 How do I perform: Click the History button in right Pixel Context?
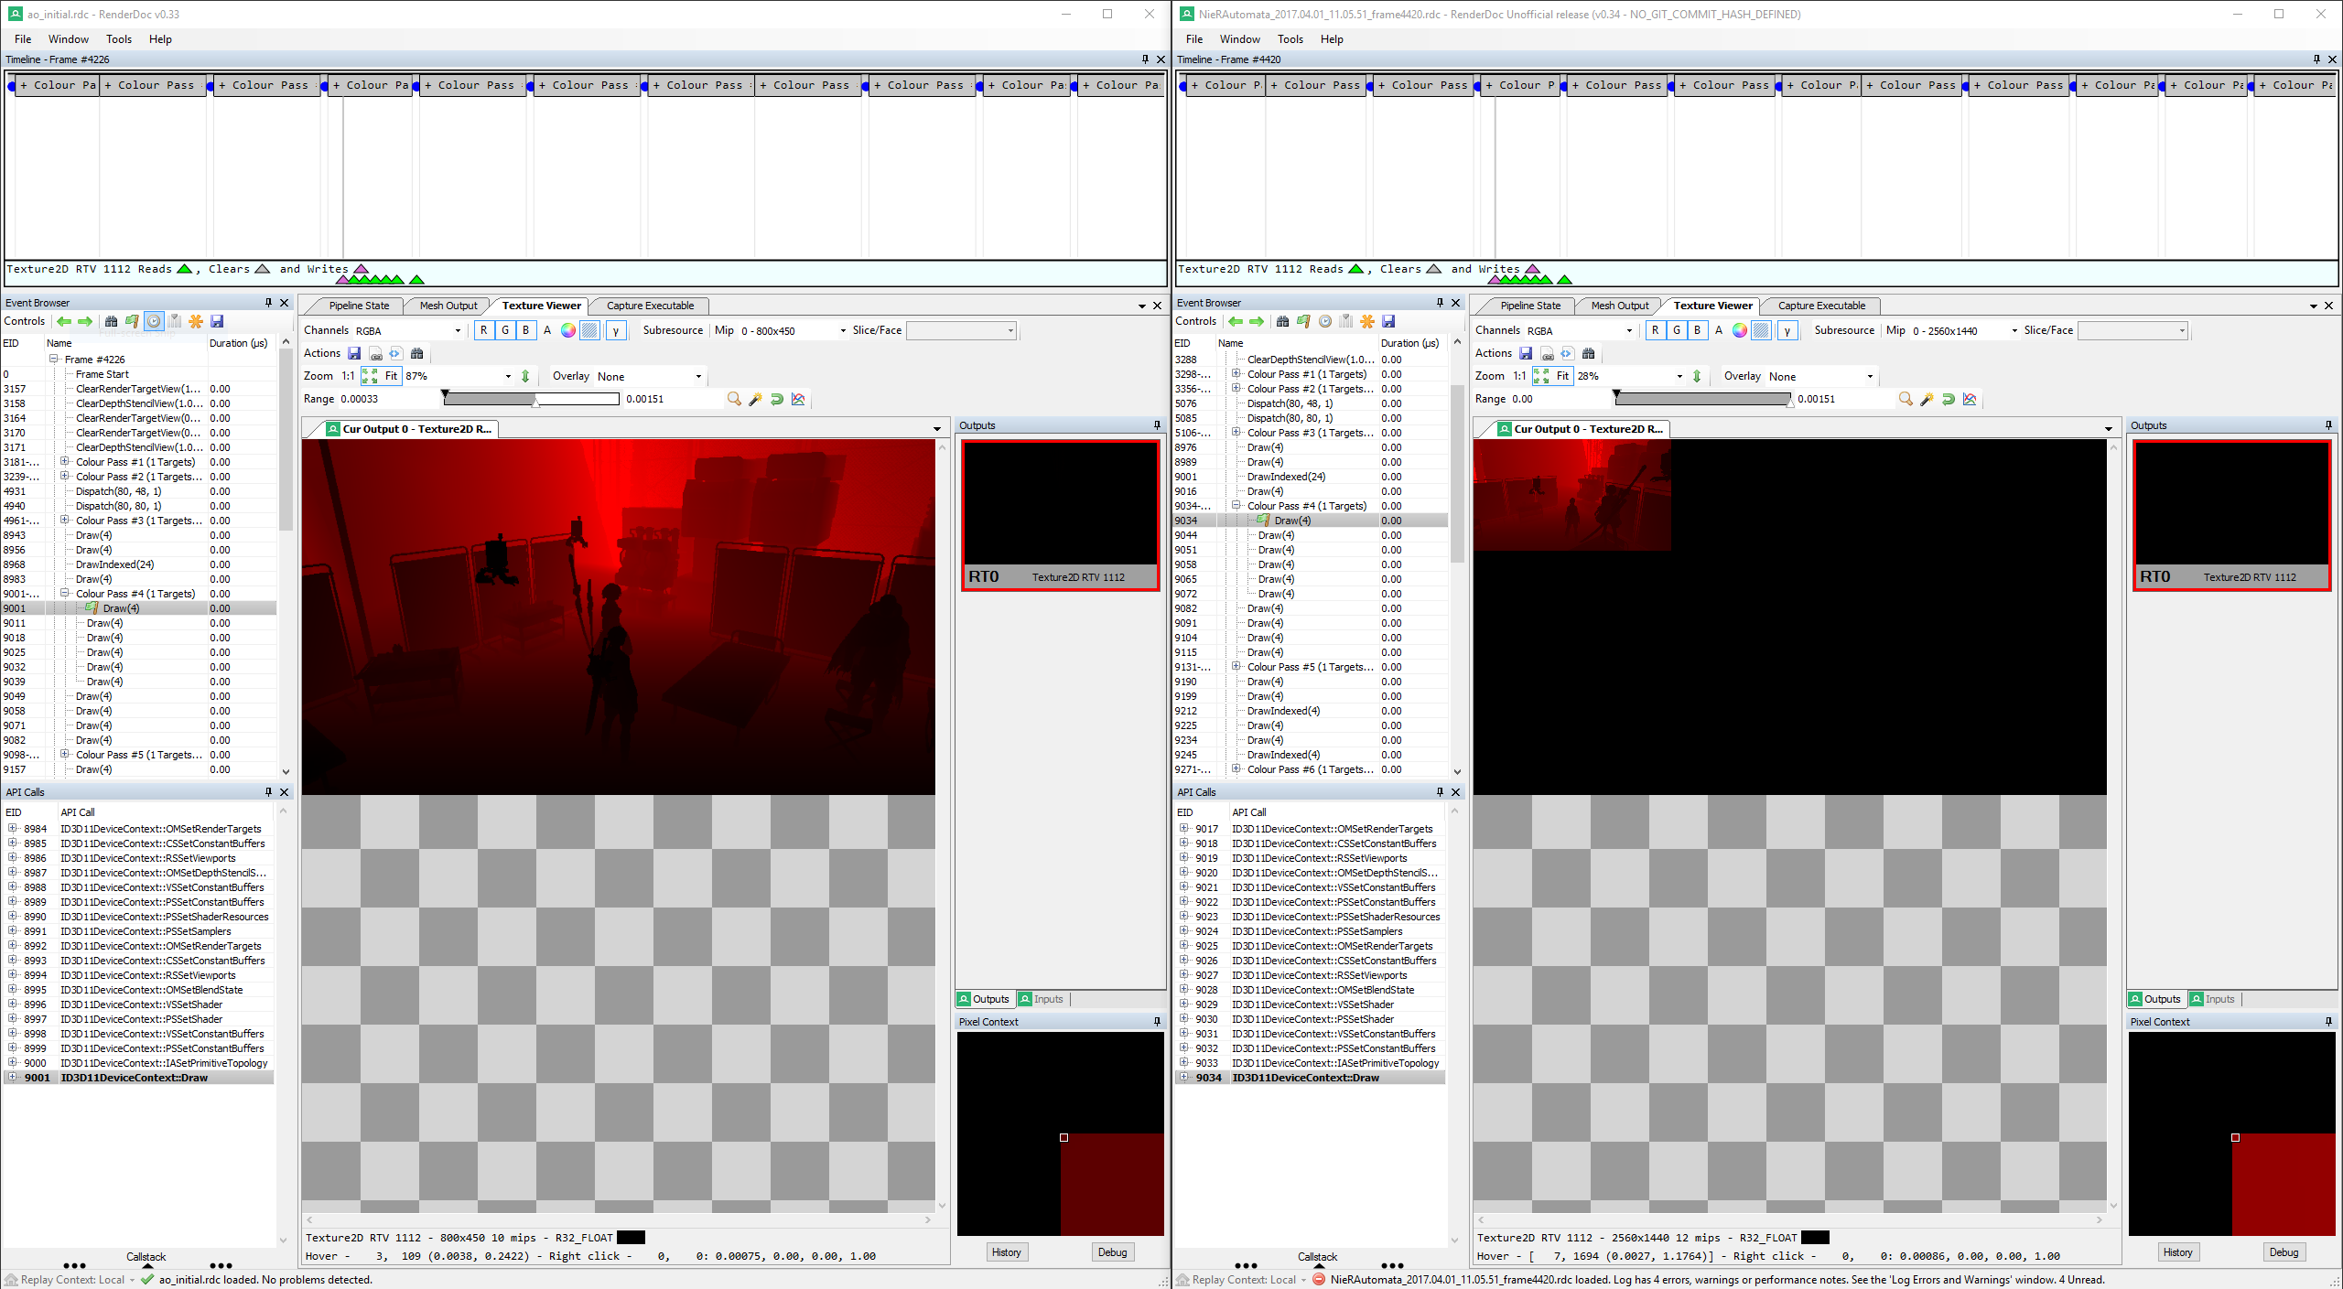[x=2177, y=1252]
